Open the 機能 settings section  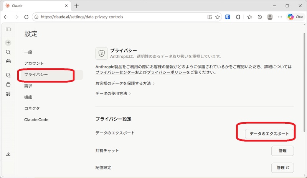28,97
